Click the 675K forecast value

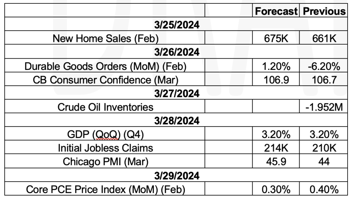[276, 38]
